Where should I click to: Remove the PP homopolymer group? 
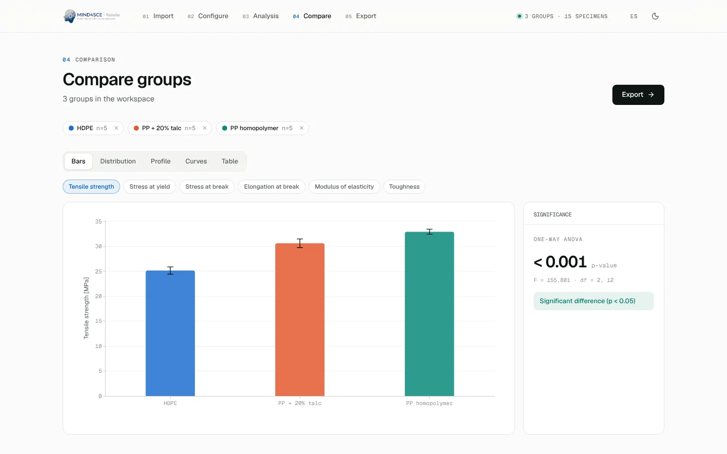[x=301, y=128]
